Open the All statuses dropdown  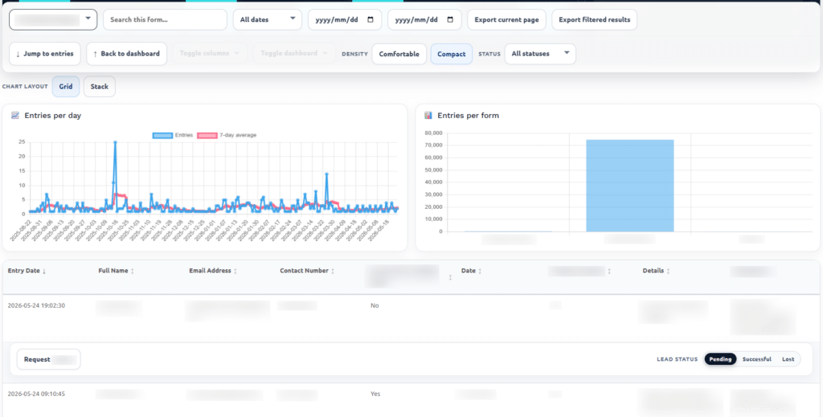point(540,54)
